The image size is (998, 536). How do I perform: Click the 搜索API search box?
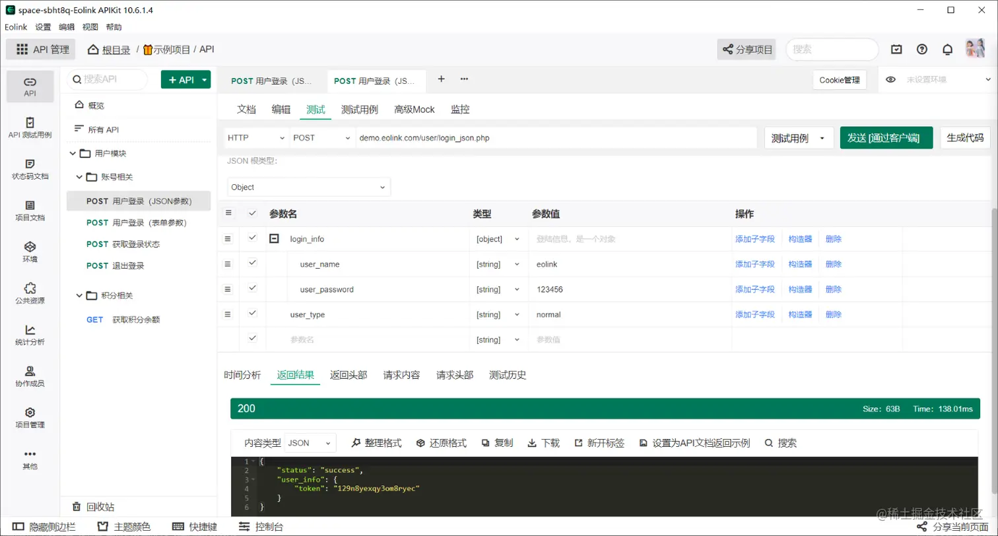tap(108, 79)
